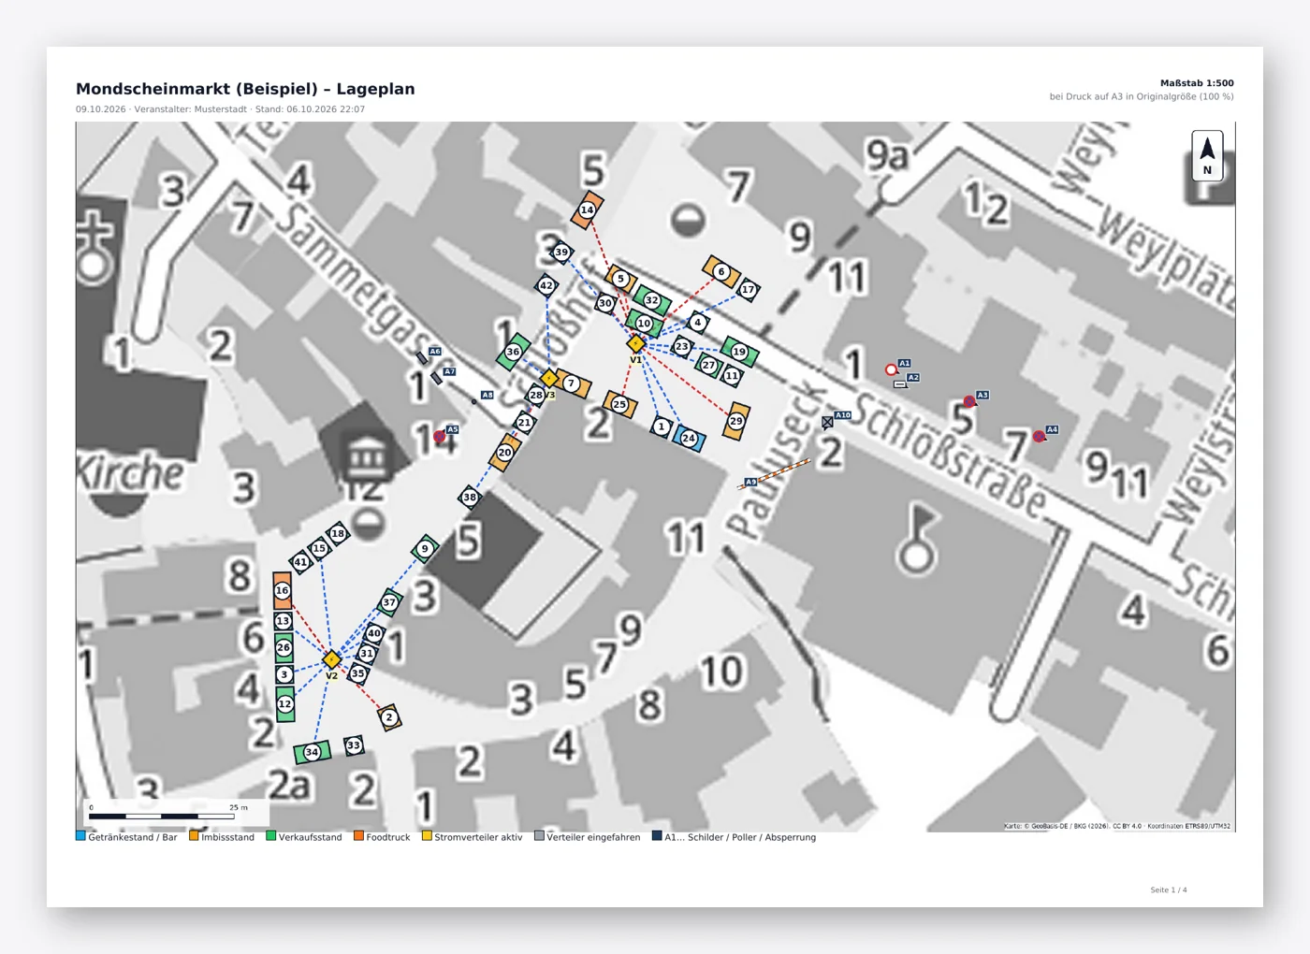Select green stall marker 34

[312, 752]
